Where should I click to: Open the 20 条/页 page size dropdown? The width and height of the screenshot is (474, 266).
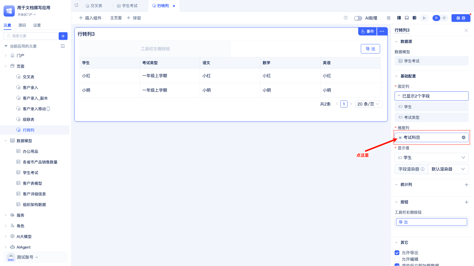tap(369, 104)
